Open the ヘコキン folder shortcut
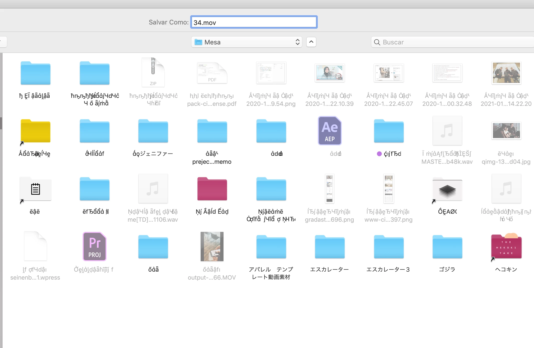This screenshot has height=348, width=534. click(506, 247)
